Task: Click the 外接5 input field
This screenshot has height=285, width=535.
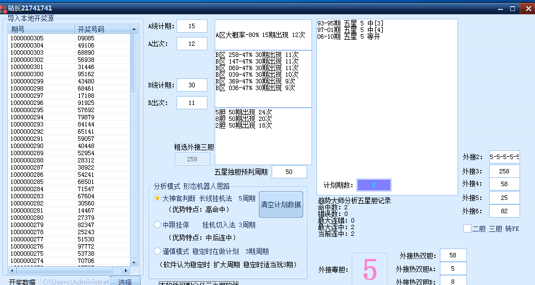Action: pos(504,198)
